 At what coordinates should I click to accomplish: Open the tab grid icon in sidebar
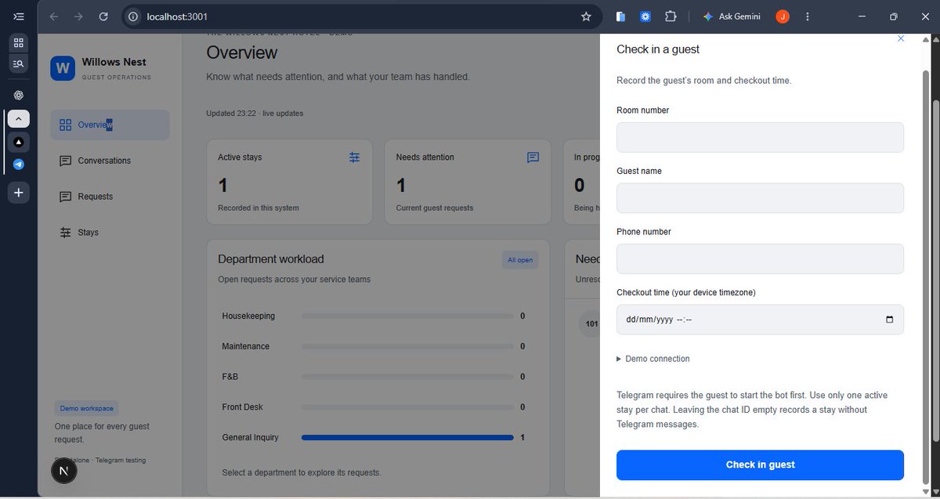point(19,42)
